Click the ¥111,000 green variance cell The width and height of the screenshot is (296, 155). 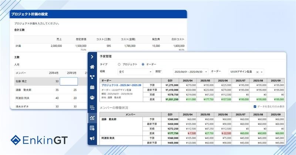pos(191,99)
